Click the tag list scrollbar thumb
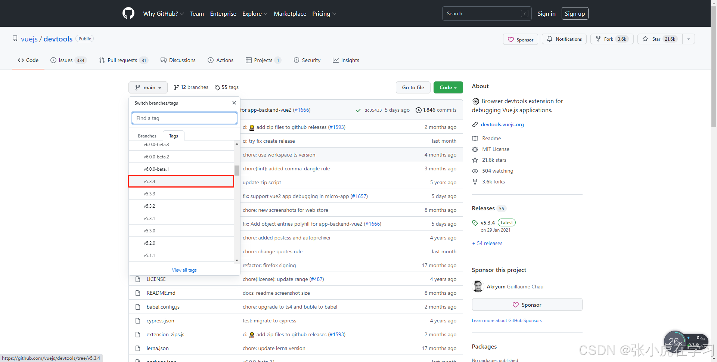The height and width of the screenshot is (362, 717). point(237,170)
